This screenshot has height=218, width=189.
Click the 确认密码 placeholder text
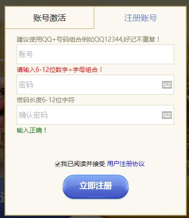tap(33, 115)
